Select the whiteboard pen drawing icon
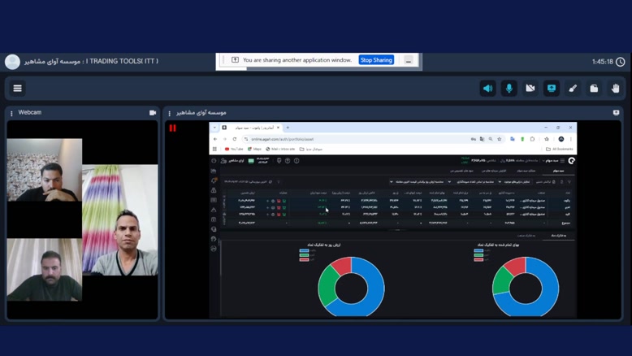Screen dimensions: 632x356 (573, 88)
